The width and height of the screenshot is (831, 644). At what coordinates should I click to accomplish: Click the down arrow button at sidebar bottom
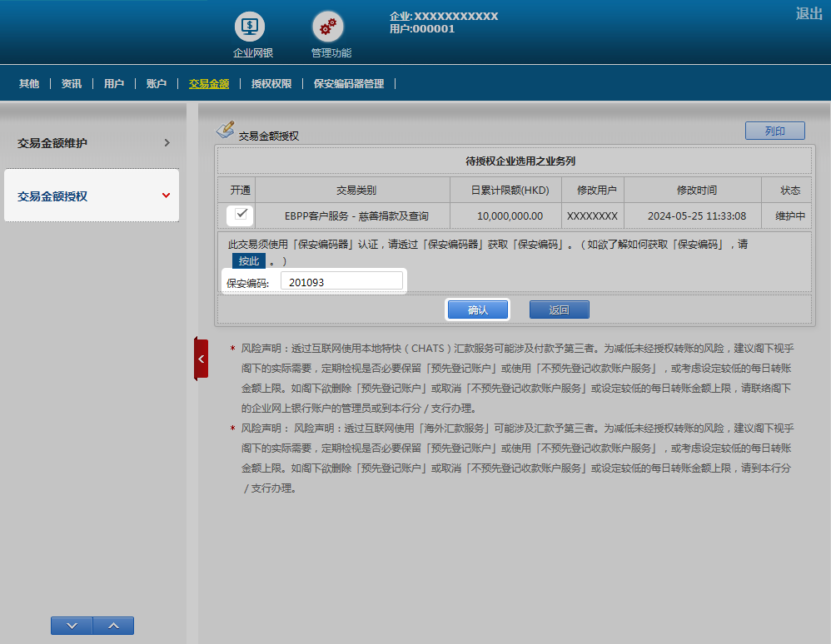point(71,626)
